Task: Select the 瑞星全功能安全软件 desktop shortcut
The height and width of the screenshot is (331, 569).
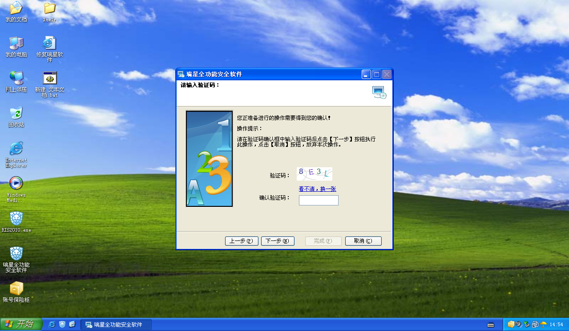Action: pos(16,260)
